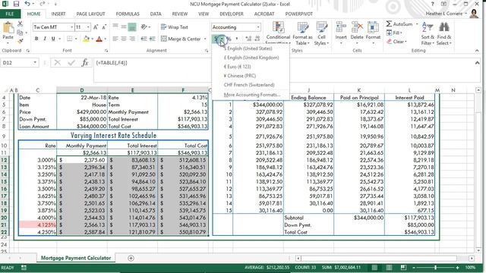Click the Borders icon

pyautogui.click(x=69, y=39)
